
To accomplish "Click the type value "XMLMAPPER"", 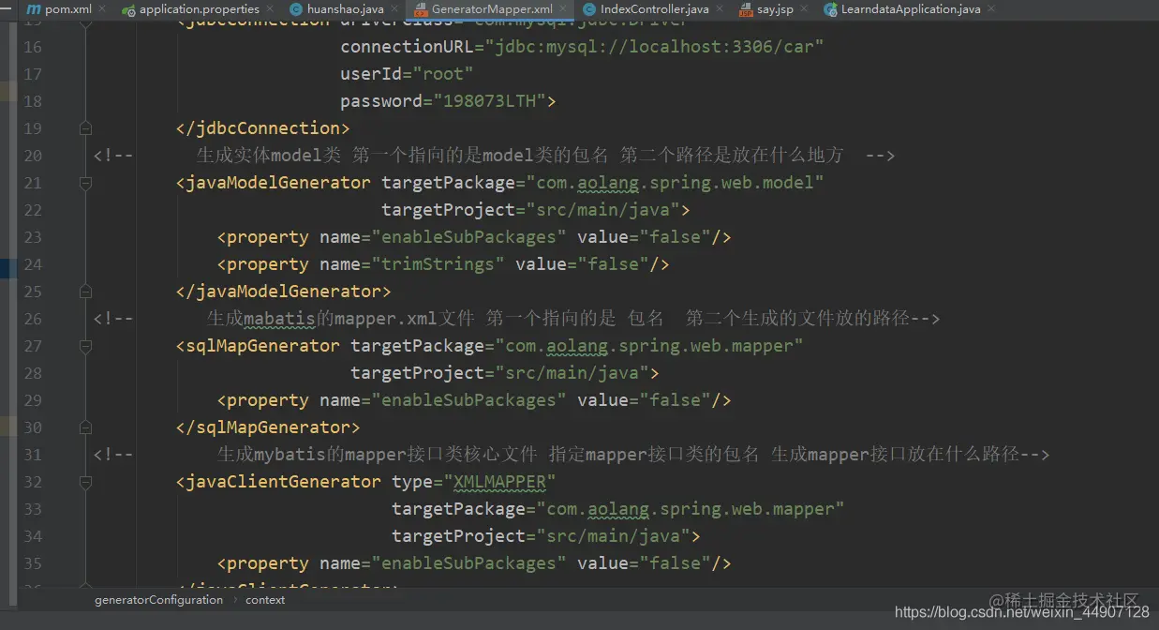I will point(499,482).
